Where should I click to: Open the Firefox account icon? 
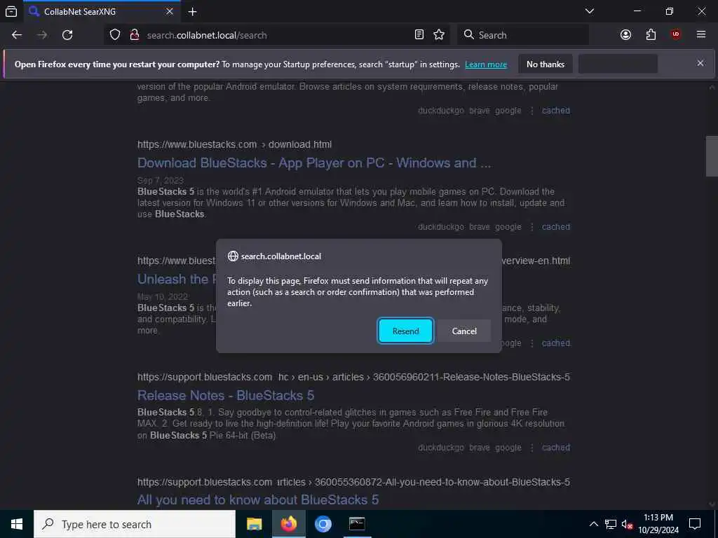[x=625, y=35]
